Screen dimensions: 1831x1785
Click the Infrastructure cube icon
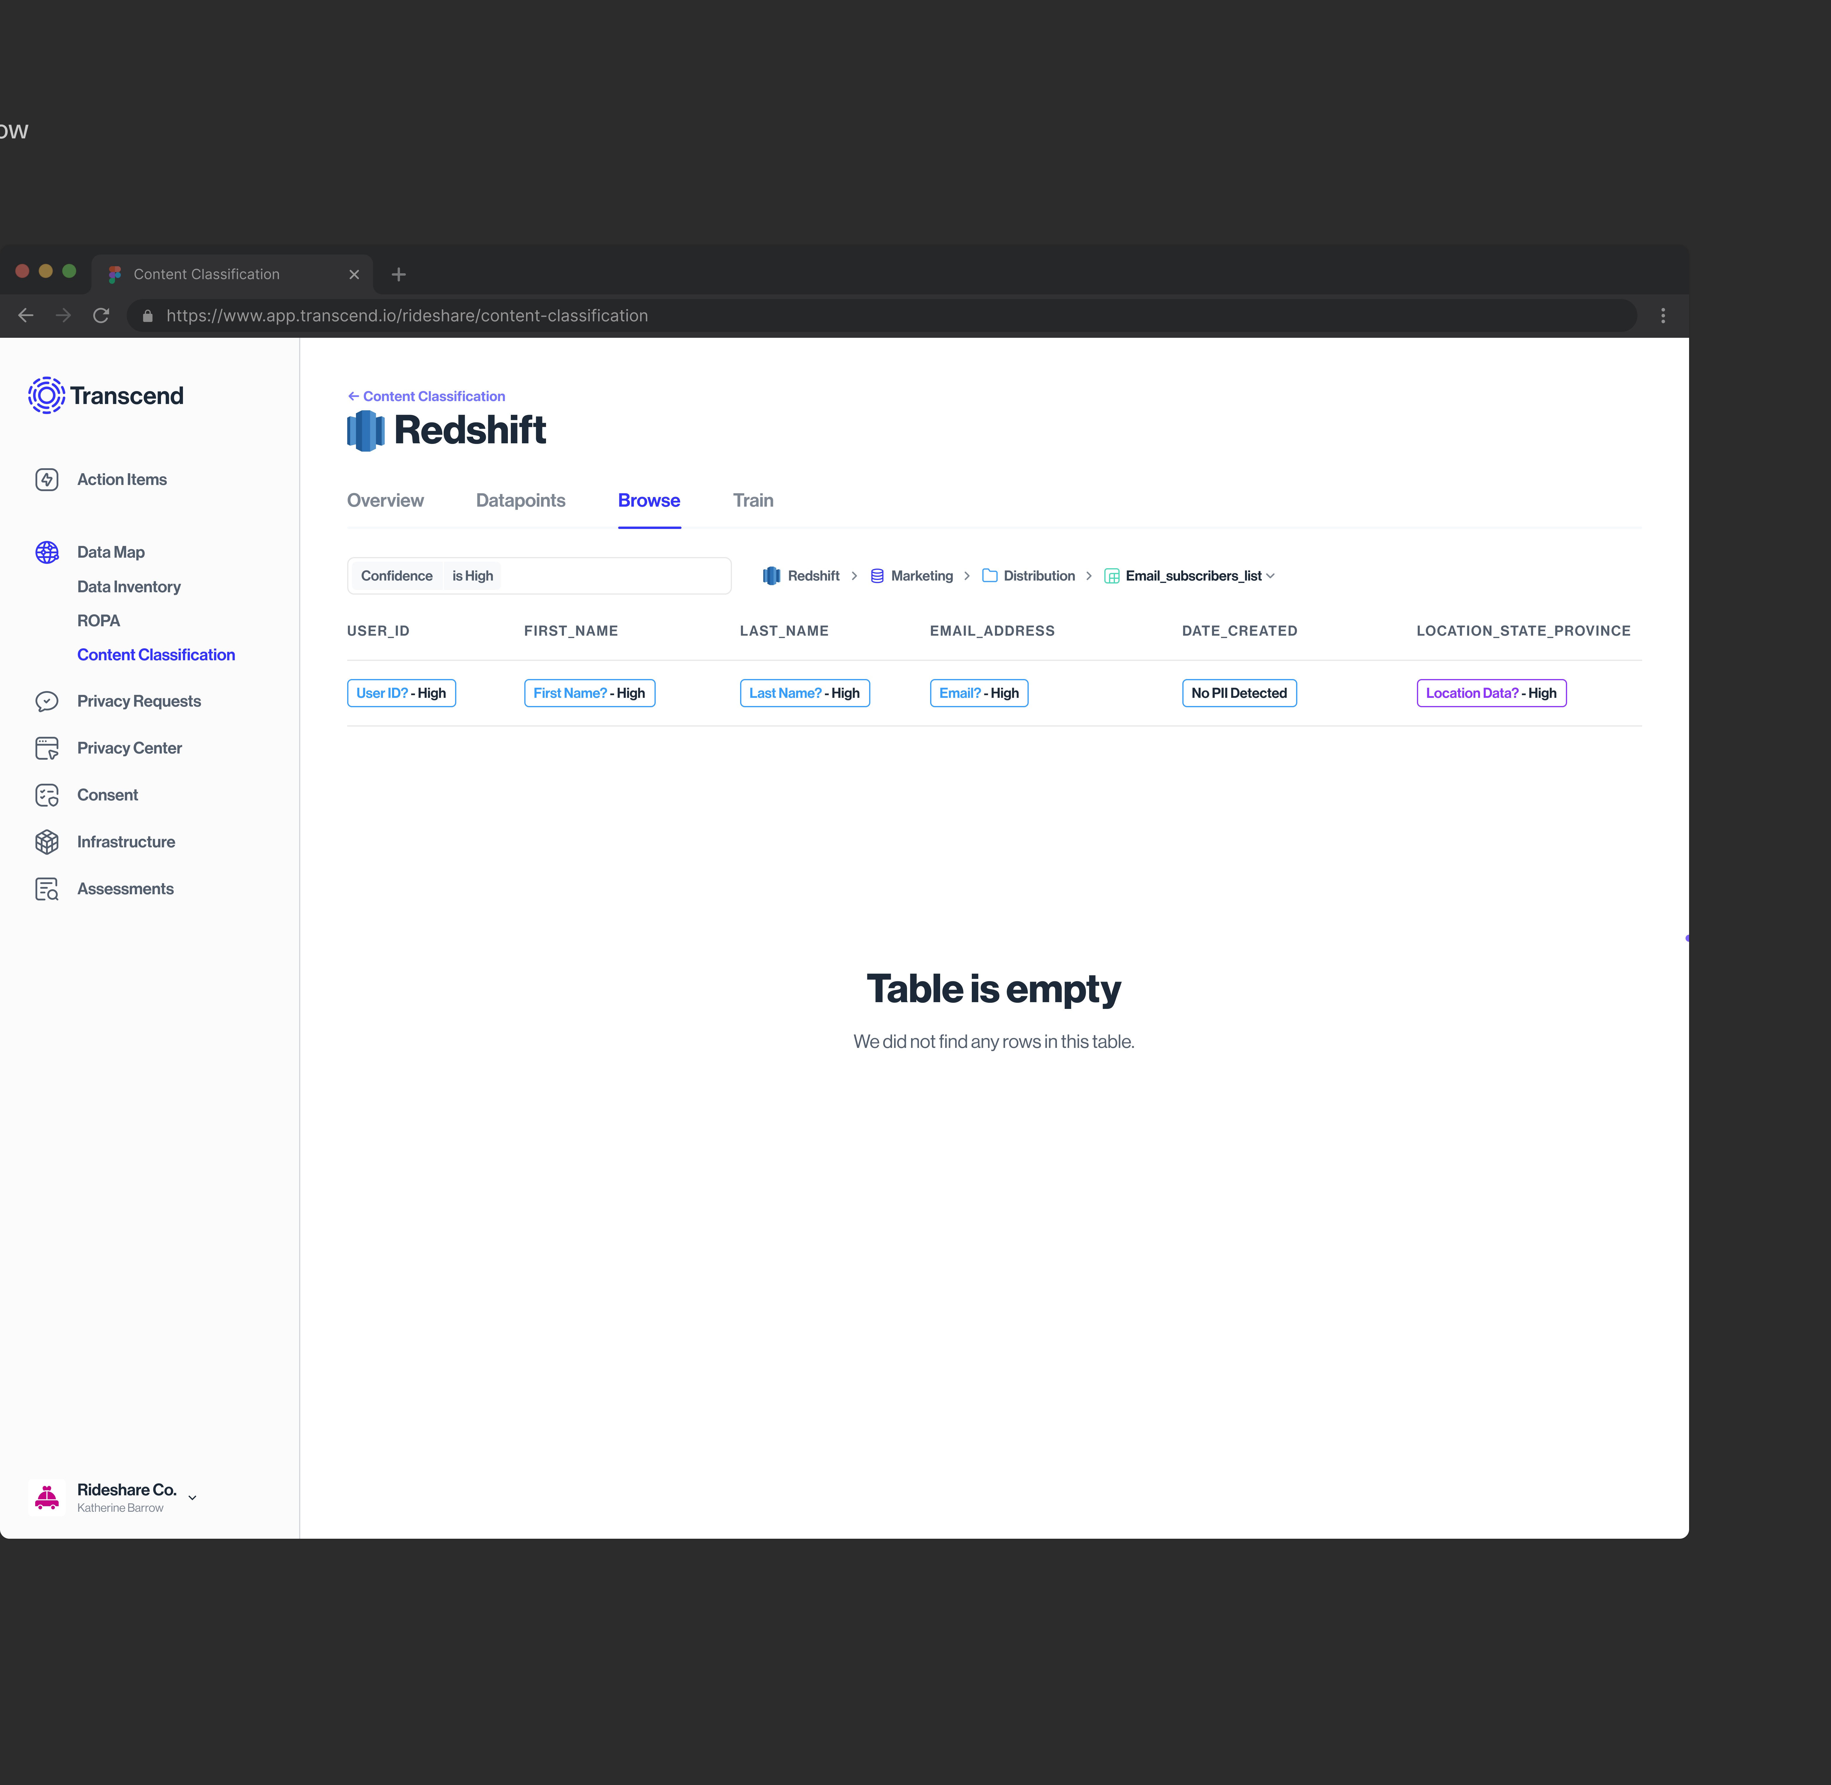pyautogui.click(x=47, y=842)
